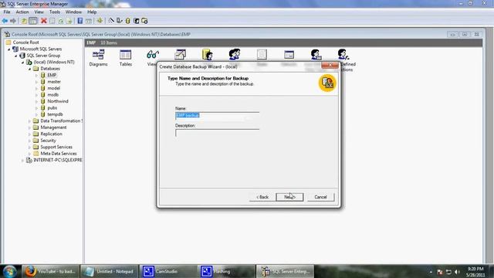The image size is (494, 278).
Task: Open the Defaults window icon
Action: 289,55
